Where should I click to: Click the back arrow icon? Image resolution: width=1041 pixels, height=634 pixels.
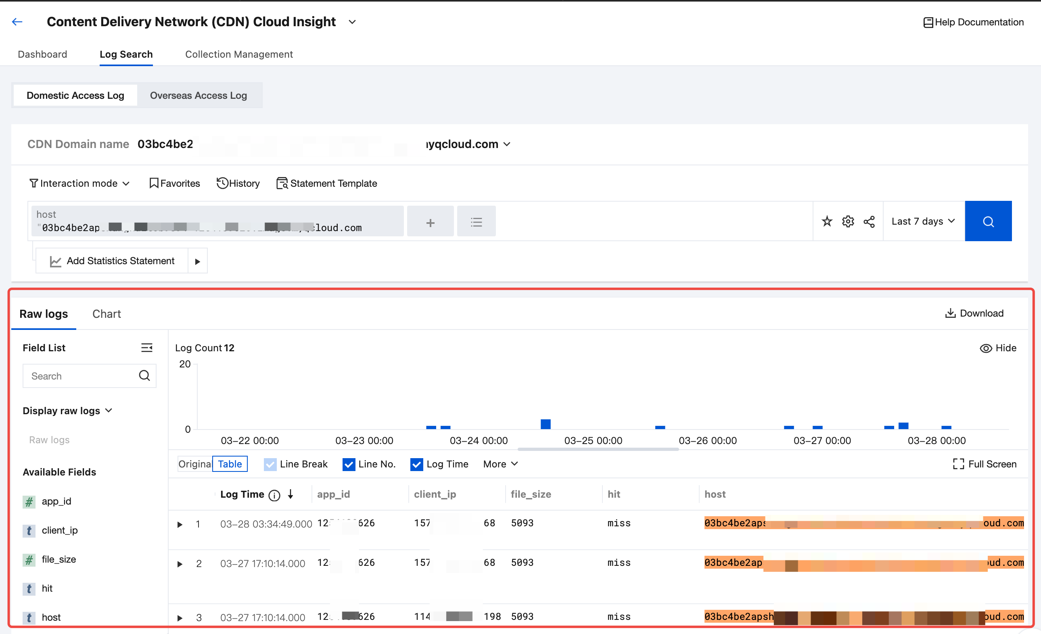(x=17, y=21)
